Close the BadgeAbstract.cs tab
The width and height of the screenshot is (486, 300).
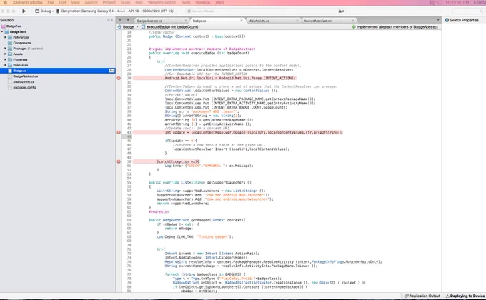[x=186, y=21]
